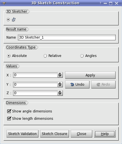Select the Absolute coordinates radio button
Screen dimensions: 122x144
tap(9, 56)
